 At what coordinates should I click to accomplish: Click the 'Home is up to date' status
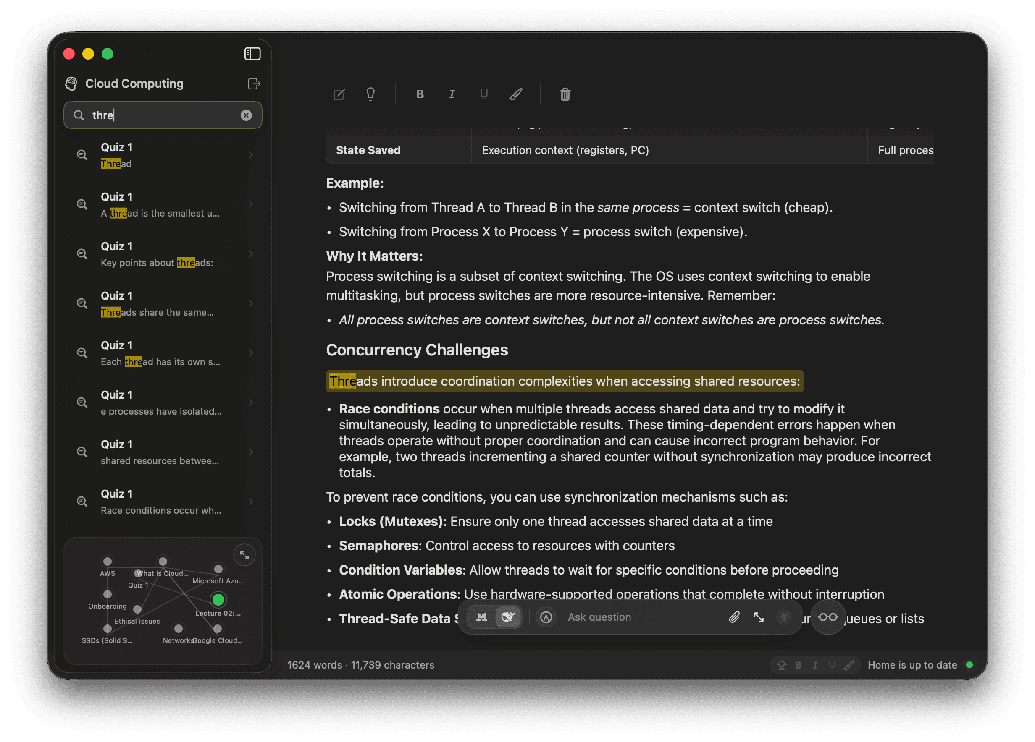[x=912, y=665]
